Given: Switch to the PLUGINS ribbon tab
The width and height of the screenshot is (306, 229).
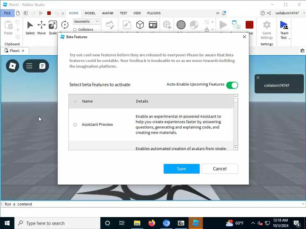Looking at the screenshot, I should coord(154,13).
